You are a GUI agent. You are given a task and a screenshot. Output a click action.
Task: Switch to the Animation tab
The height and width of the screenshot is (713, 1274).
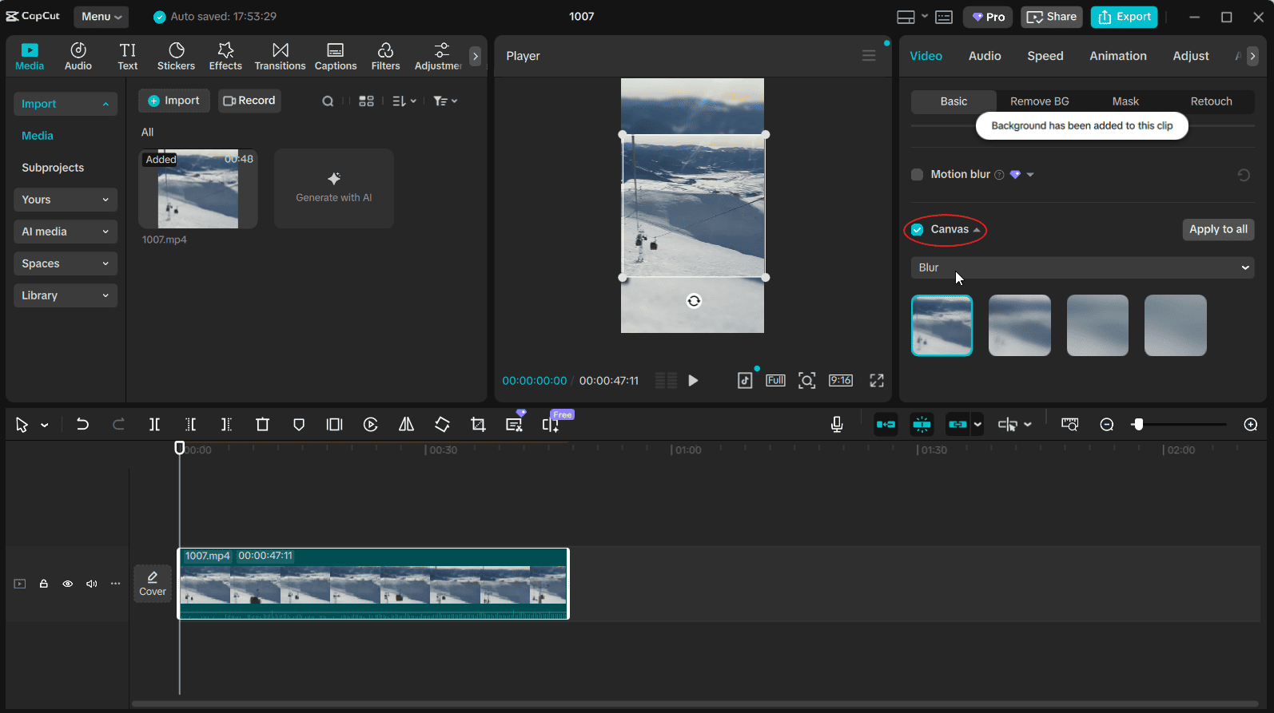point(1117,56)
